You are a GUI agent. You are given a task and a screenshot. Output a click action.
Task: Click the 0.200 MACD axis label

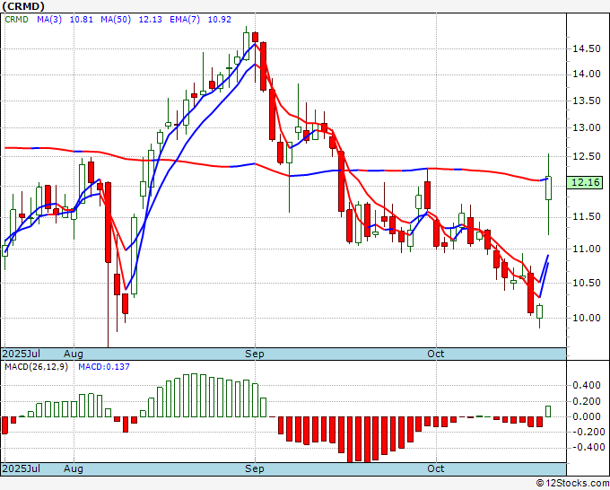pos(587,401)
